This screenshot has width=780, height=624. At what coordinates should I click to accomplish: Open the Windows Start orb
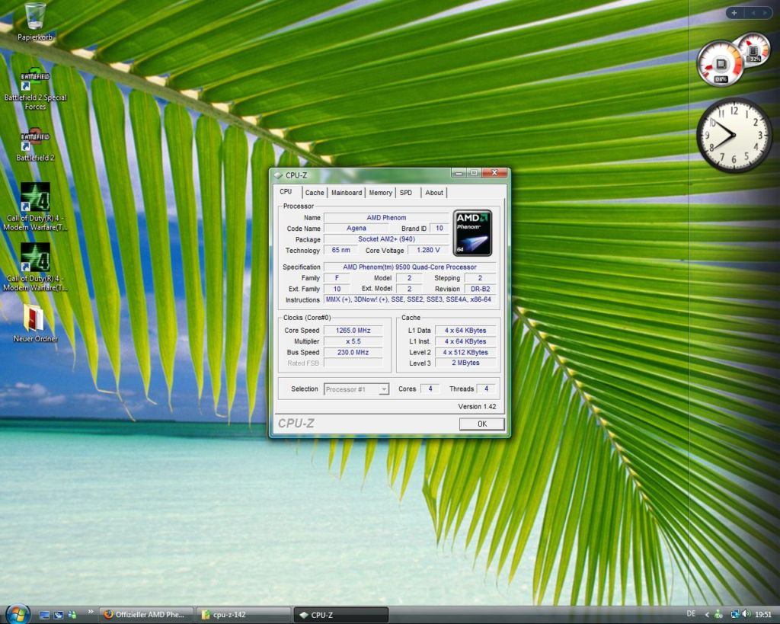[18, 613]
